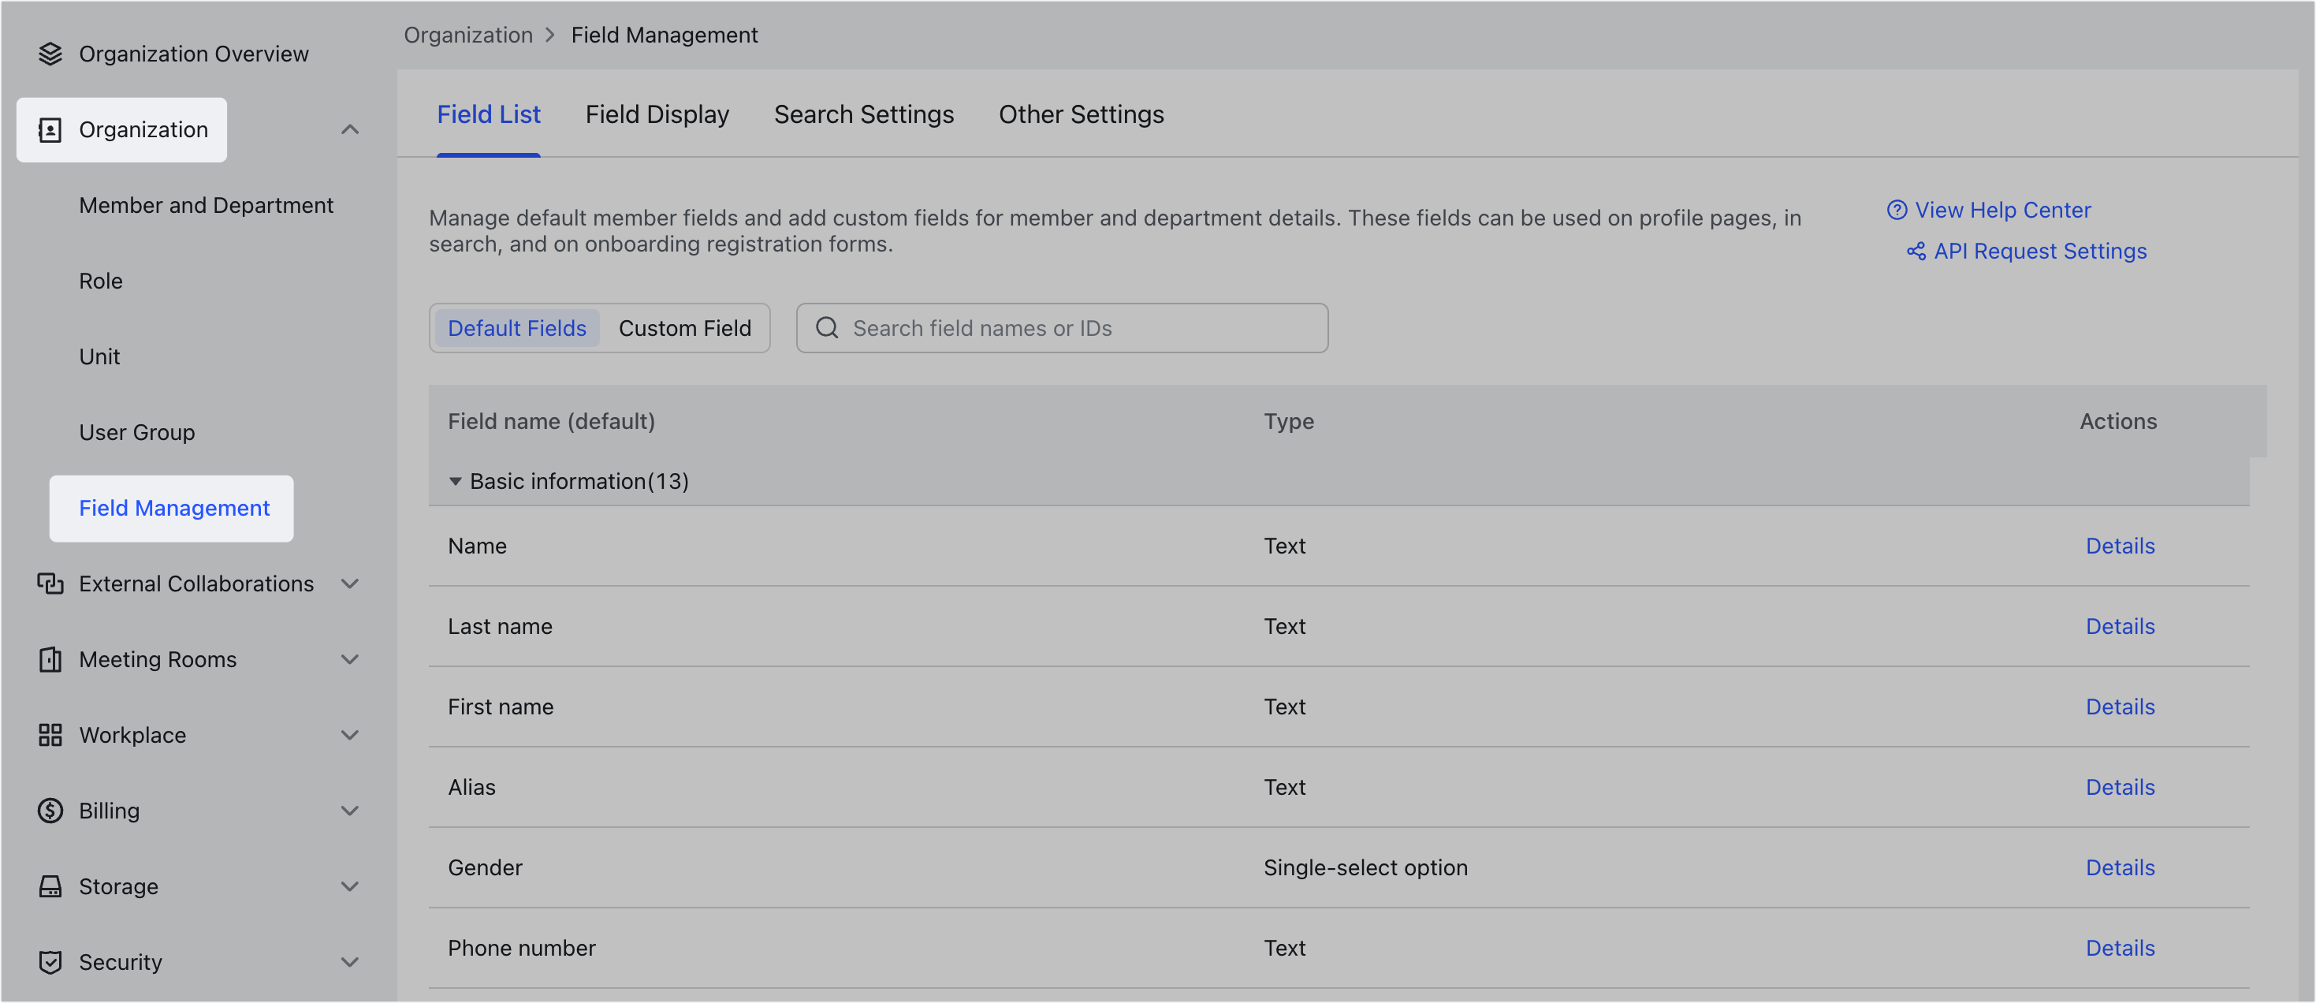Image resolution: width=2316 pixels, height=1003 pixels.
Task: Open Details for the Alias field
Action: coord(2120,787)
